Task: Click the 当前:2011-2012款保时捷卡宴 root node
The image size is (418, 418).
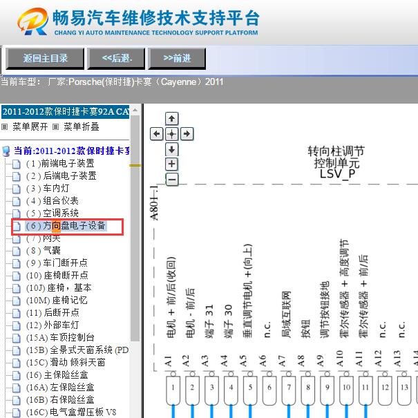Action: [x=72, y=151]
